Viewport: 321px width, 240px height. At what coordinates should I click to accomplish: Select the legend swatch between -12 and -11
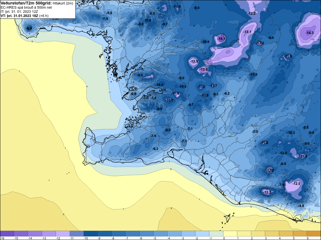click(x=63, y=234)
